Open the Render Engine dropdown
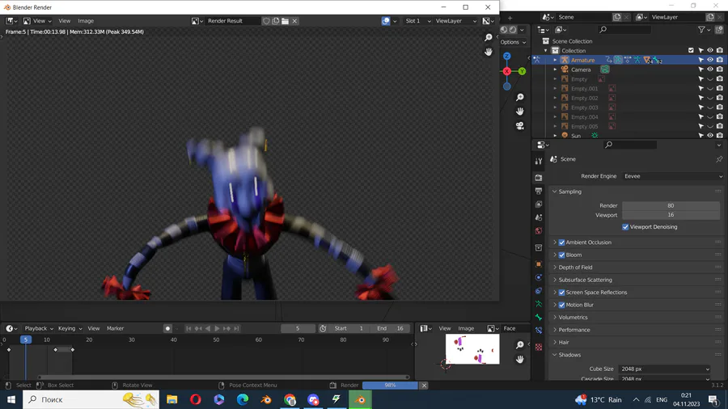 [673, 176]
